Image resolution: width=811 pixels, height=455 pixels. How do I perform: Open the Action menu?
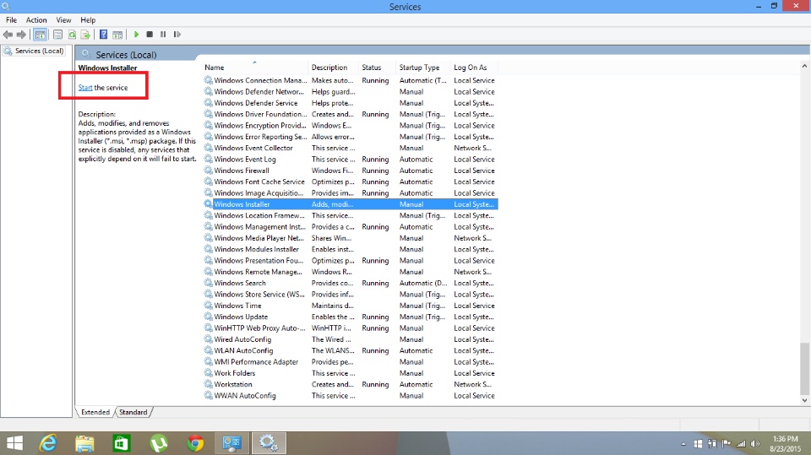(x=36, y=20)
